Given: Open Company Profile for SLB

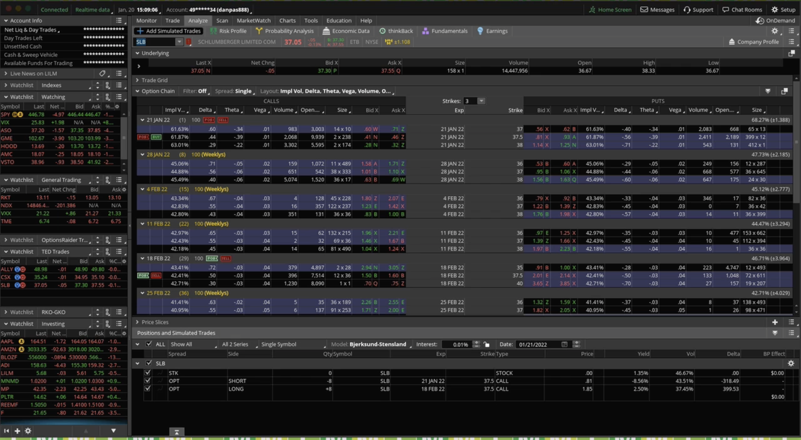Looking at the screenshot, I should (x=753, y=42).
